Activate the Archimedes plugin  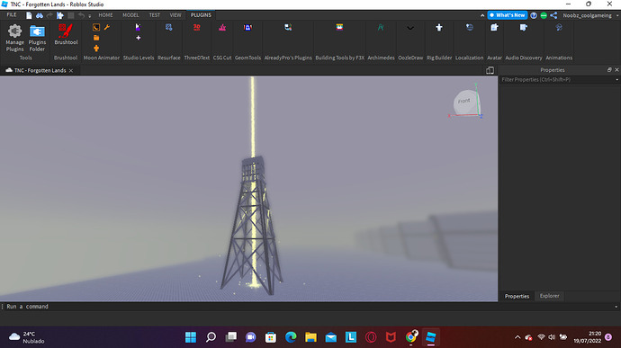point(381,27)
